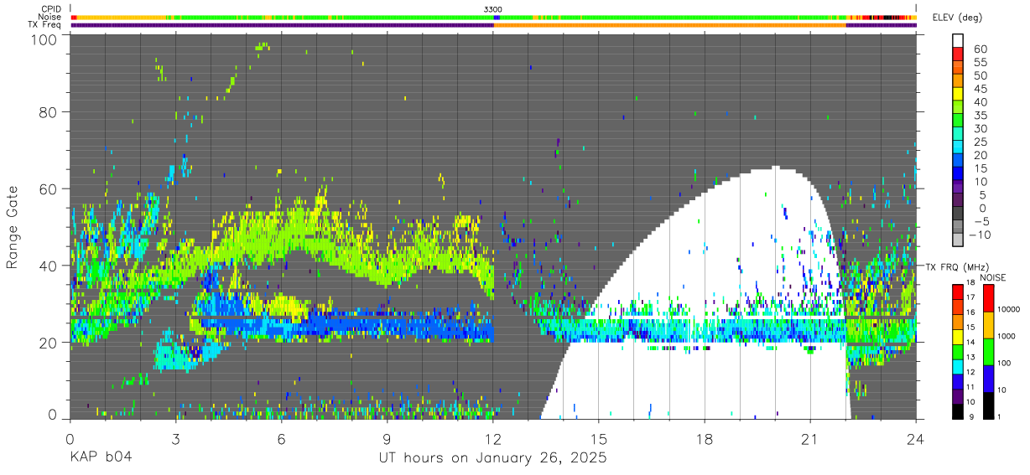Viewport: 1030px width, 475px height.
Task: Select the CPID value "3300"
Action: point(493,9)
